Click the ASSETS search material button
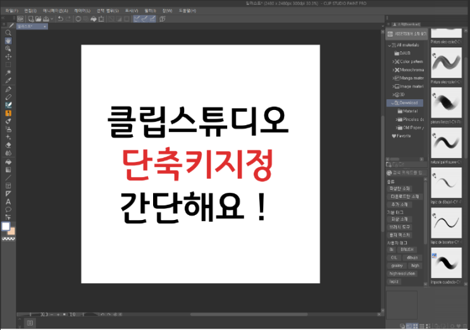The height and width of the screenshot is (330, 470). tap(407, 34)
